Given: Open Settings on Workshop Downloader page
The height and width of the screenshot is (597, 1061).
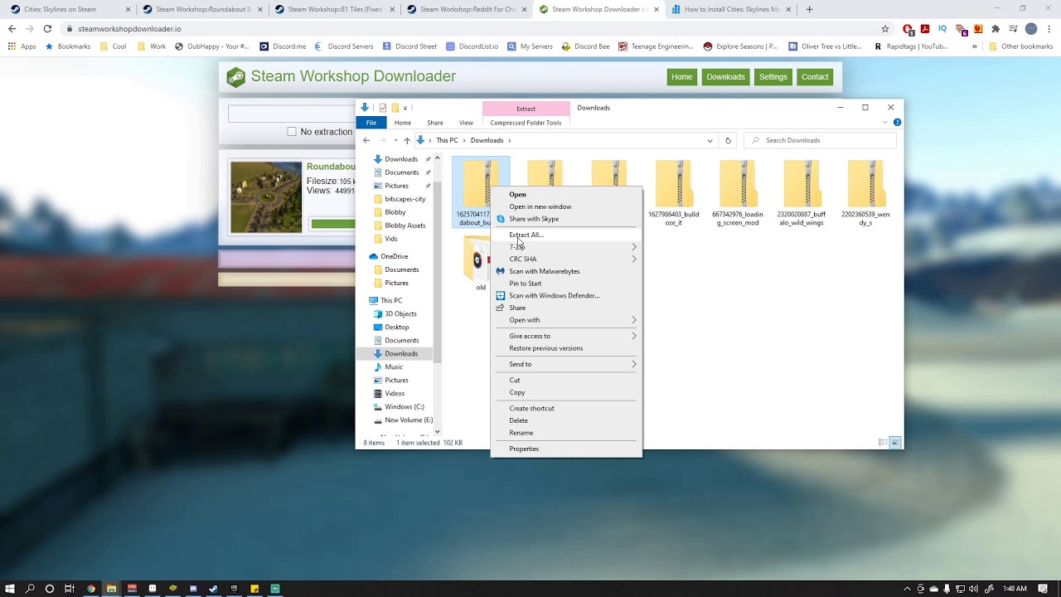Looking at the screenshot, I should pyautogui.click(x=773, y=77).
